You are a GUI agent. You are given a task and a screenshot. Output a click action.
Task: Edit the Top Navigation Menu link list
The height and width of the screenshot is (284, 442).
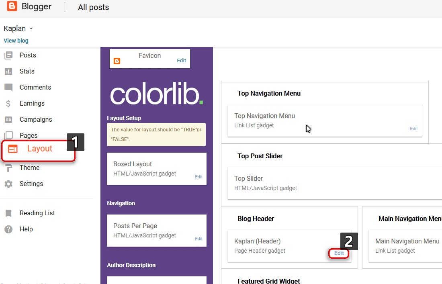tap(413, 128)
